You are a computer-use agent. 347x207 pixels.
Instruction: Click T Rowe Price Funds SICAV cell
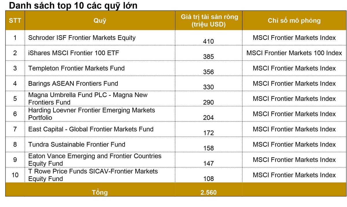[93, 175]
